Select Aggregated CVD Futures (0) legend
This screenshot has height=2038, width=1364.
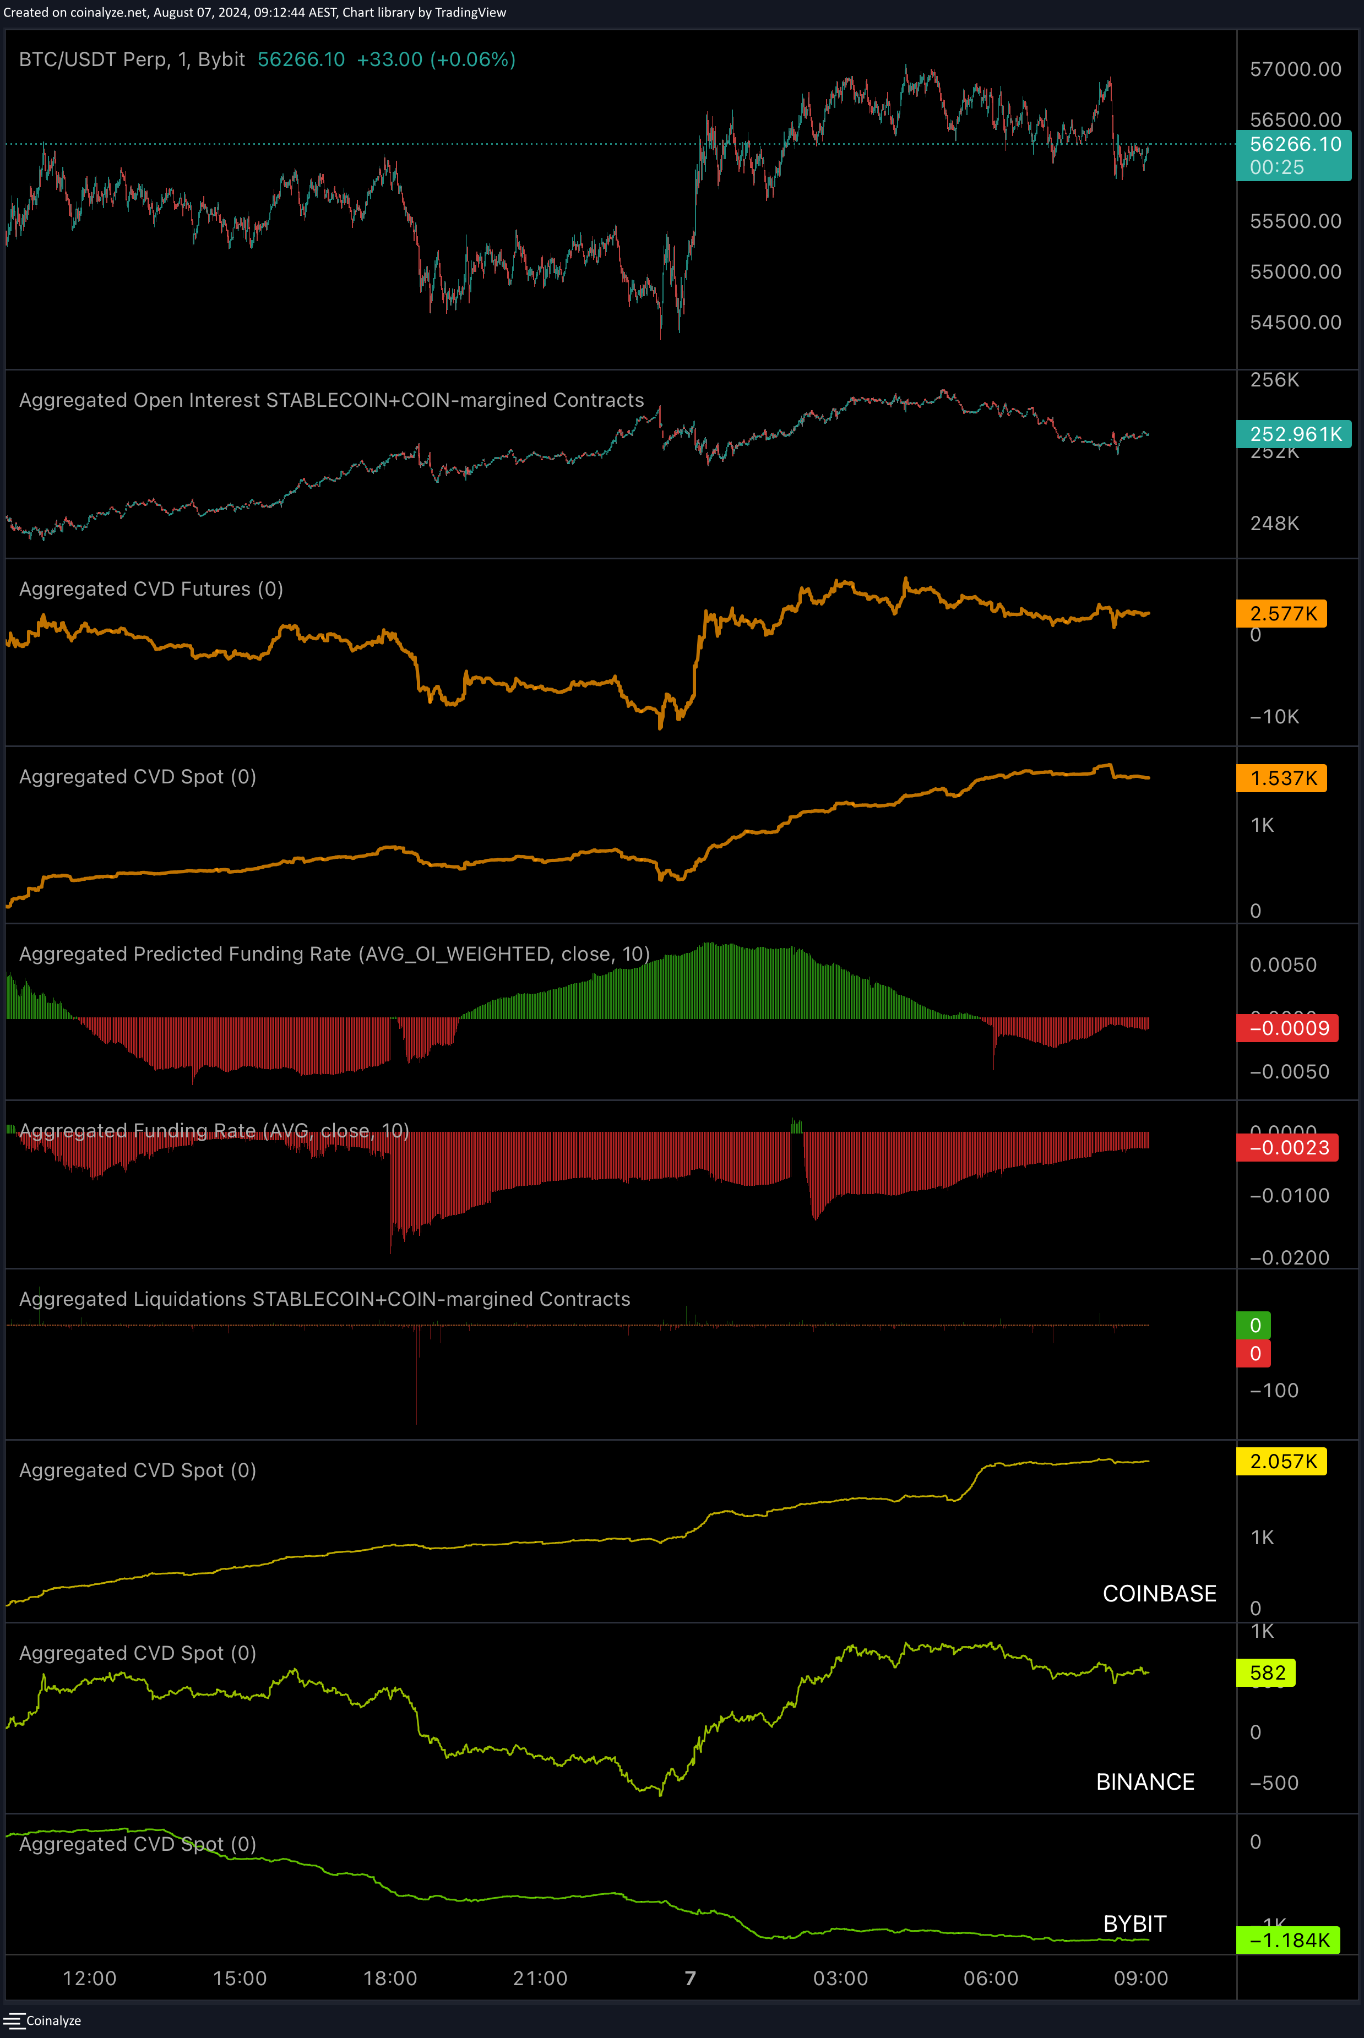click(151, 588)
